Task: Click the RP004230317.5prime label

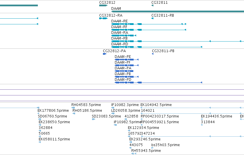Action: [160, 116]
